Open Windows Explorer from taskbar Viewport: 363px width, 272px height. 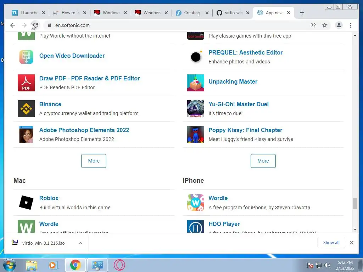[x=32, y=265]
